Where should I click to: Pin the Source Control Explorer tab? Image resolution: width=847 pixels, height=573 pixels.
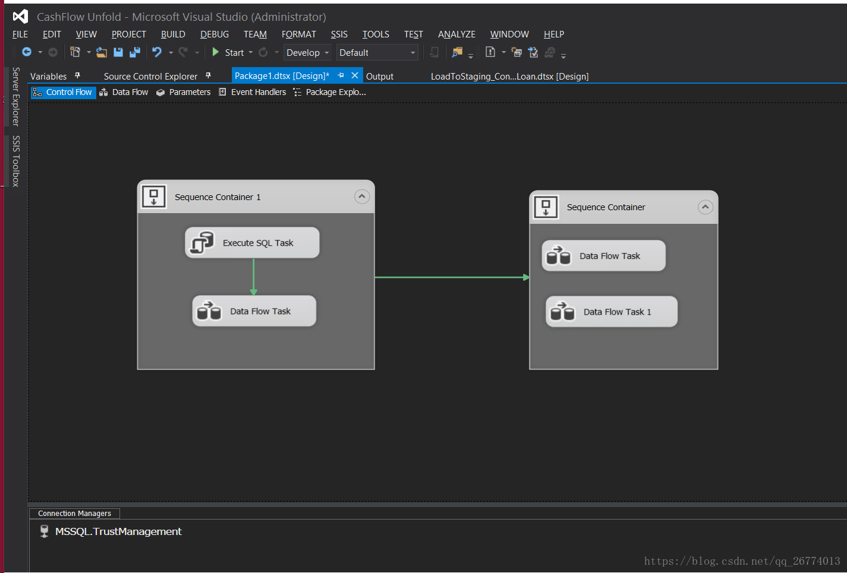[x=208, y=75]
